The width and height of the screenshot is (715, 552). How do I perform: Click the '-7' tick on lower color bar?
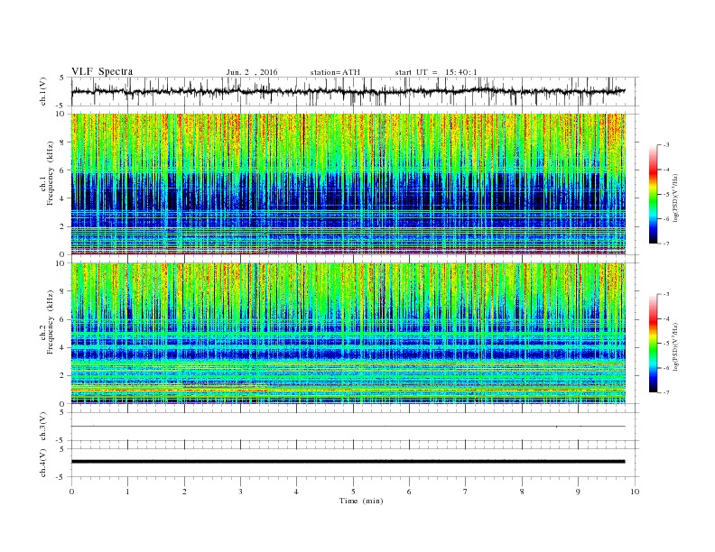pos(665,392)
